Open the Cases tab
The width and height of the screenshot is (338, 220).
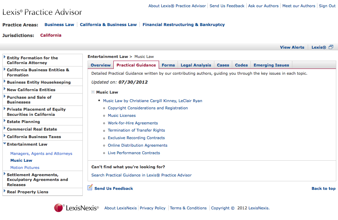[x=223, y=65]
